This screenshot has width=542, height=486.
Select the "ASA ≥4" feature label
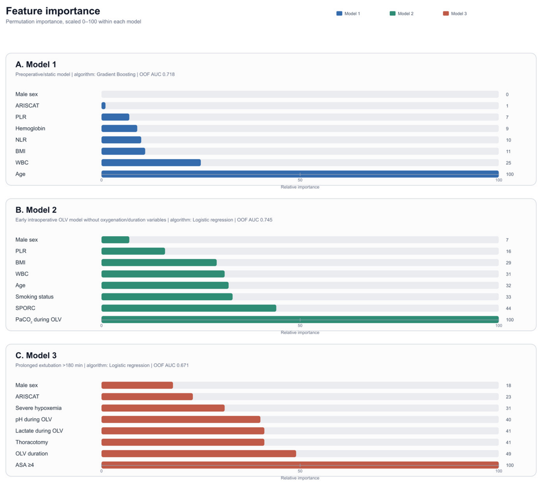(x=24, y=465)
